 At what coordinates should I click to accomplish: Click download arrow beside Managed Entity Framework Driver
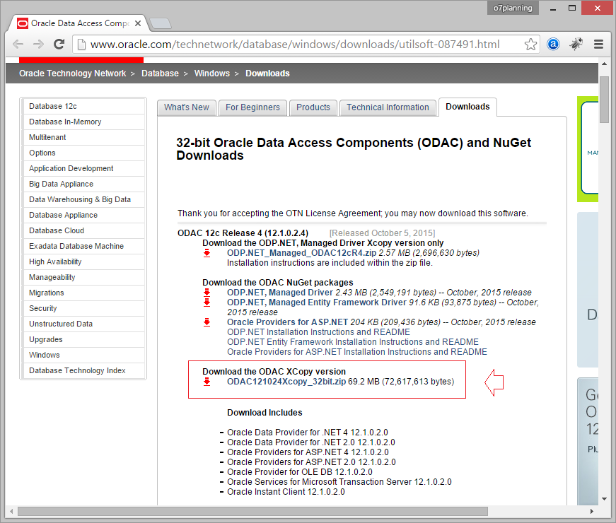coord(207,302)
